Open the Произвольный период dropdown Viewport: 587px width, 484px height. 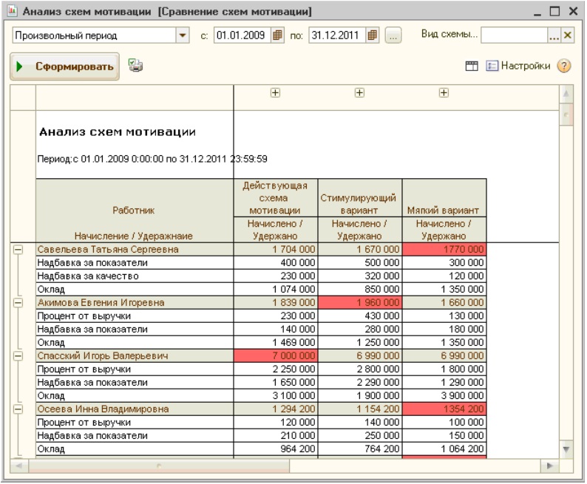183,35
